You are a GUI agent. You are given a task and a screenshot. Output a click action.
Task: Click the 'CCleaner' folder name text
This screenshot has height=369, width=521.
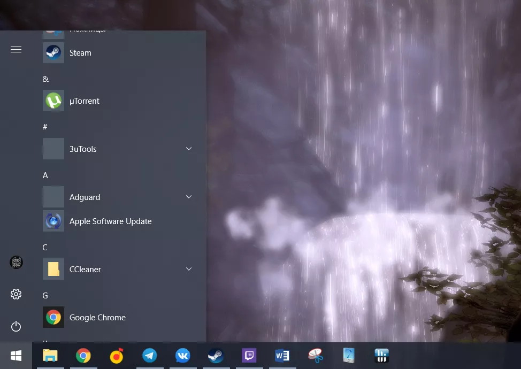(85, 270)
